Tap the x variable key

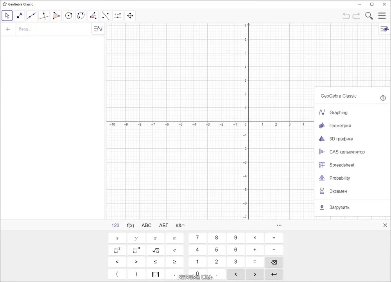pos(117,238)
